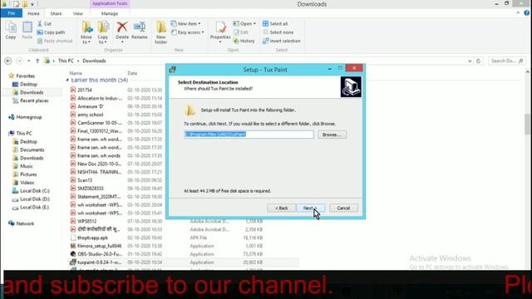
Task: Collapse the Earlier this month group
Action: (x=67, y=80)
